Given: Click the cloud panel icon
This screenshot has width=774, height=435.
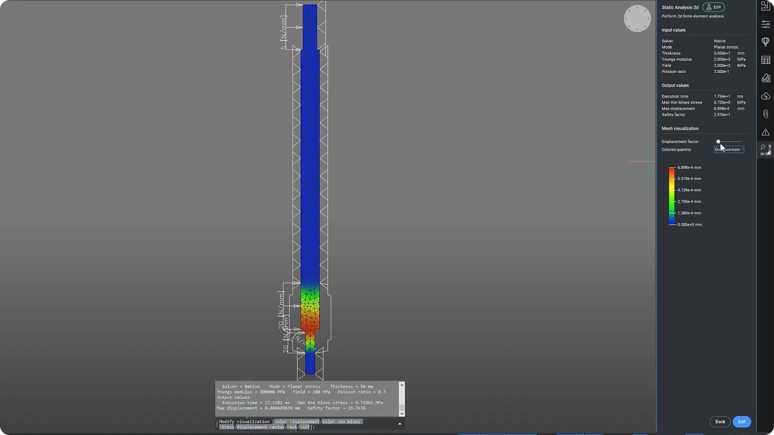Looking at the screenshot, I should coord(765,96).
